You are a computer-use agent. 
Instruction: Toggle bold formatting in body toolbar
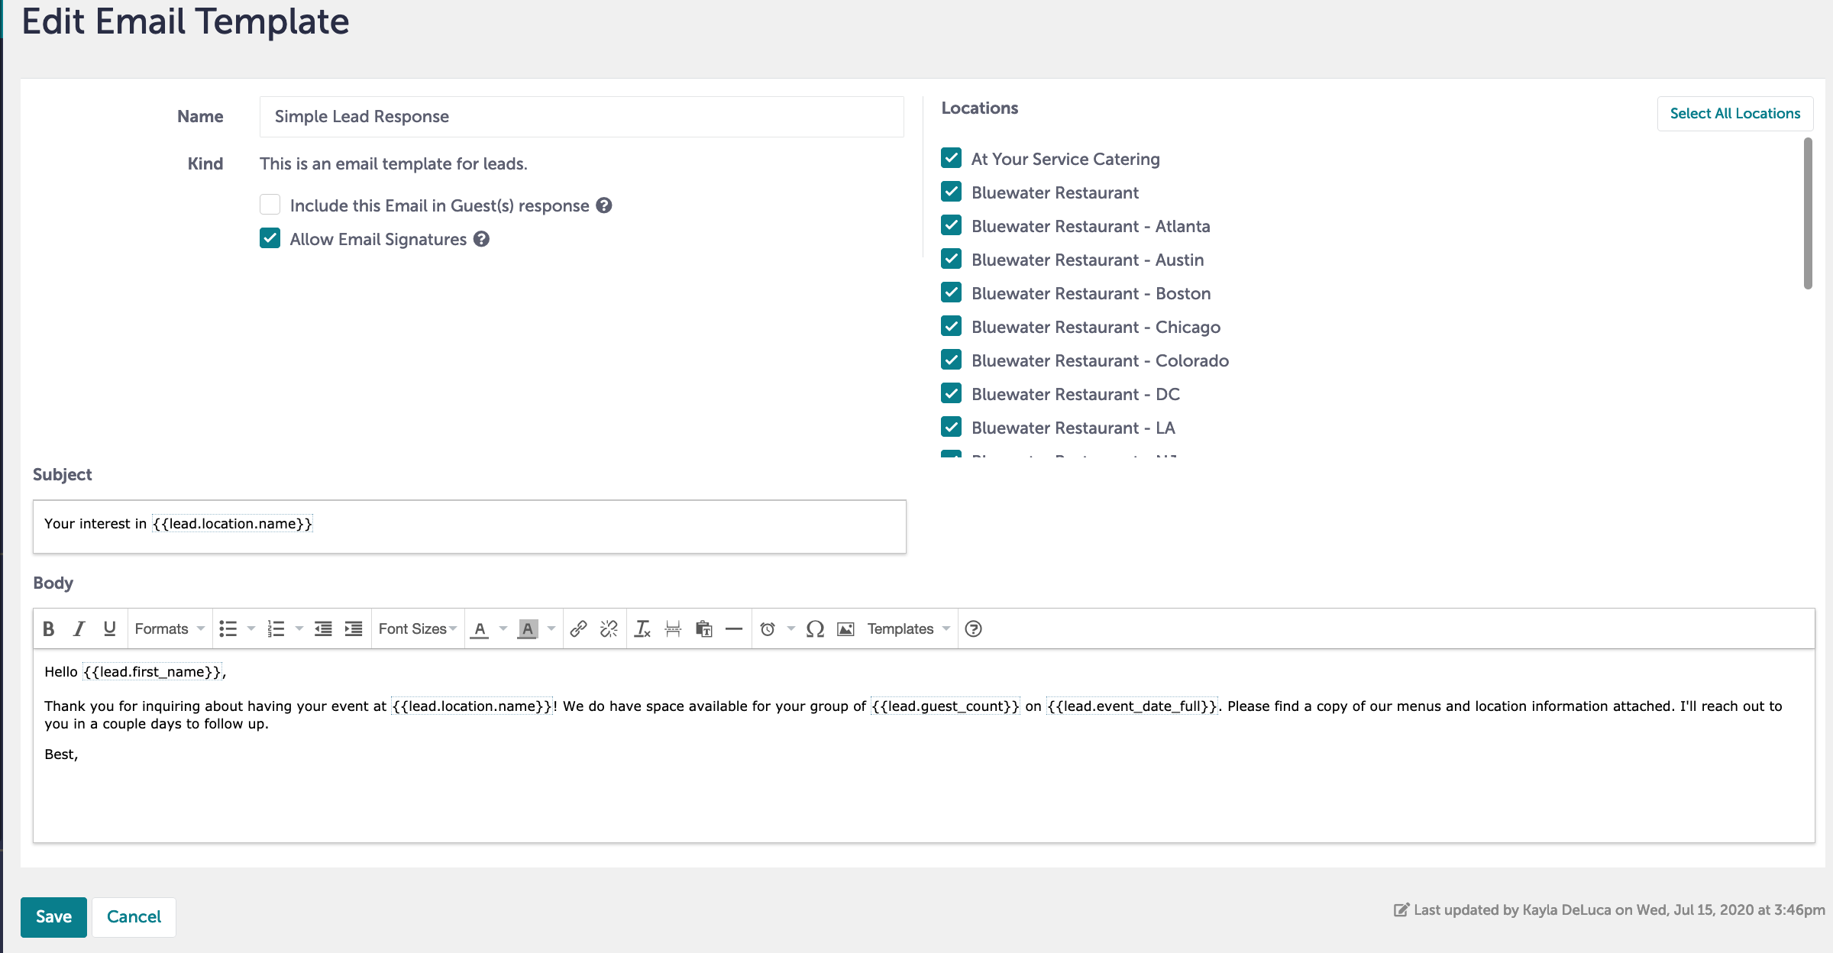(48, 628)
